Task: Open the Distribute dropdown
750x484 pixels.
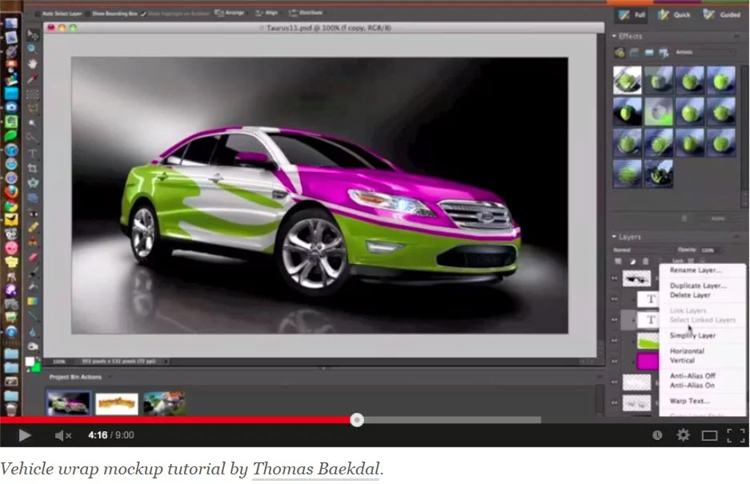Action: tap(306, 13)
